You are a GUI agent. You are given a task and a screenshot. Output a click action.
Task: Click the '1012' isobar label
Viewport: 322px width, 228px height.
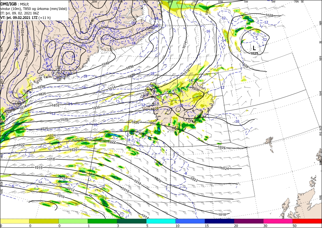coord(71,189)
